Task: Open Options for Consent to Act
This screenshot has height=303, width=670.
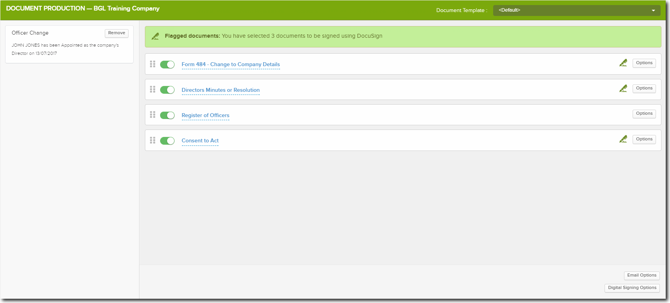Action: tap(644, 139)
